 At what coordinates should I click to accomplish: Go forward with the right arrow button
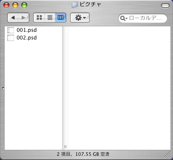pyautogui.click(x=23, y=17)
